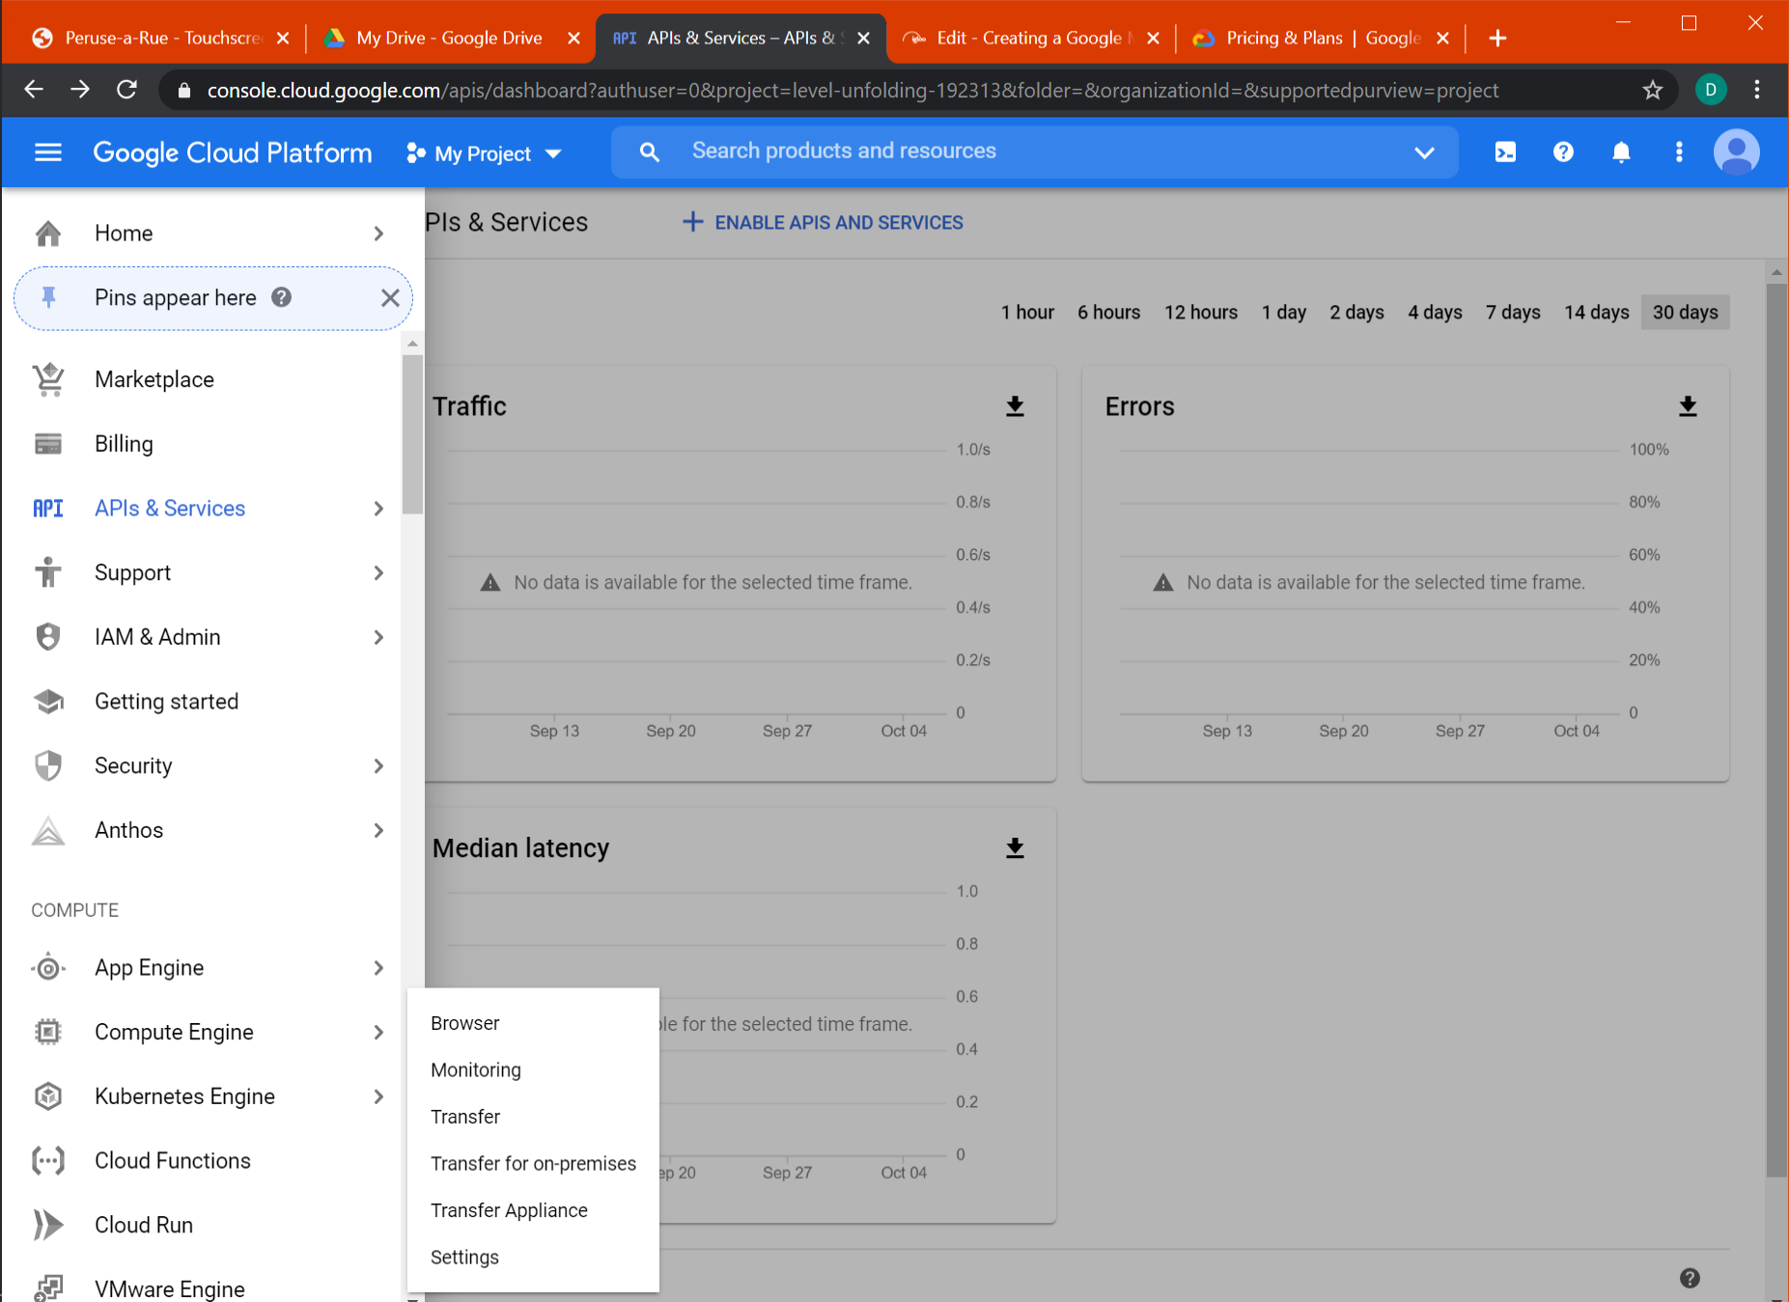Image resolution: width=1789 pixels, height=1302 pixels.
Task: Click the help question mark in header
Action: tap(1563, 152)
